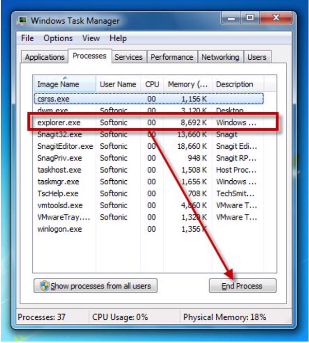Switch to the Applications tab

45,57
